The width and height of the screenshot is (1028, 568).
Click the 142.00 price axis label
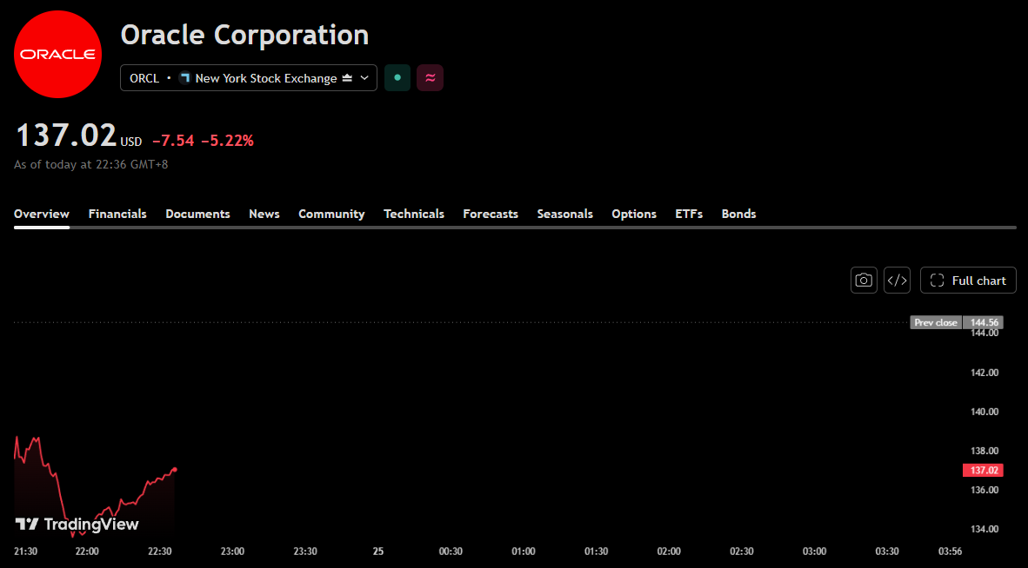(984, 373)
